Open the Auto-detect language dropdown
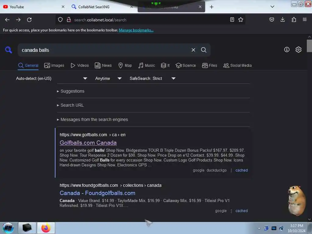The width and height of the screenshot is (312, 234). click(x=51, y=78)
